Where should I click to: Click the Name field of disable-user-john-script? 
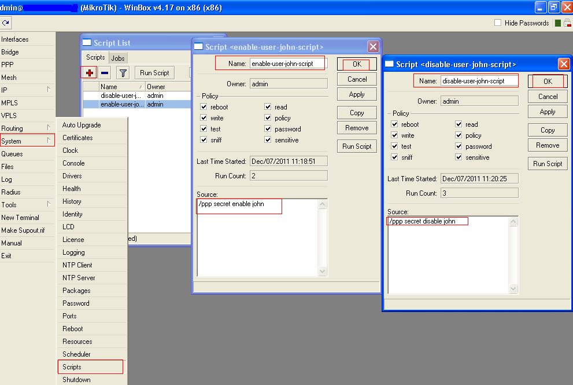tap(479, 81)
